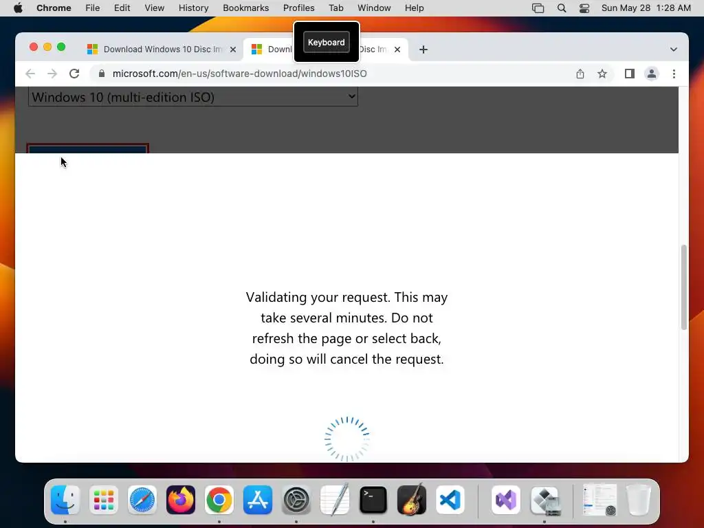Open TextEdit from the Dock
Image resolution: width=704 pixels, height=528 pixels.
[335, 500]
